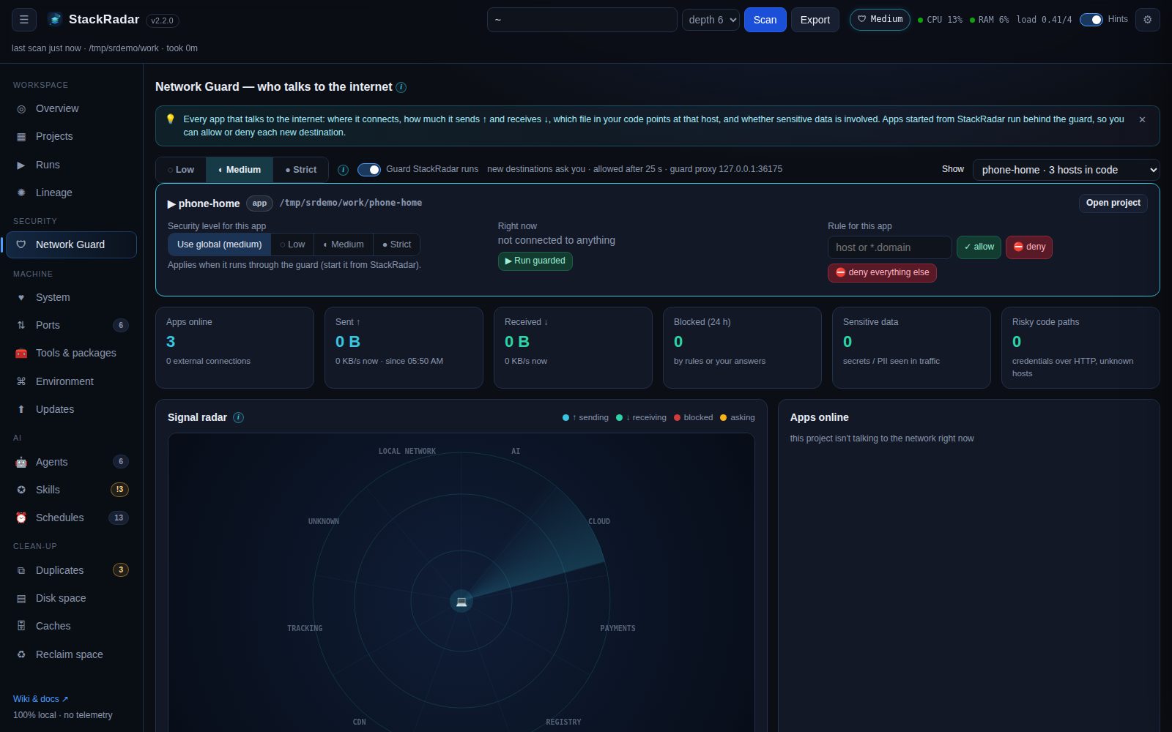Image resolution: width=1172 pixels, height=732 pixels.
Task: Click the Ports arrows icon
Action: coord(21,325)
